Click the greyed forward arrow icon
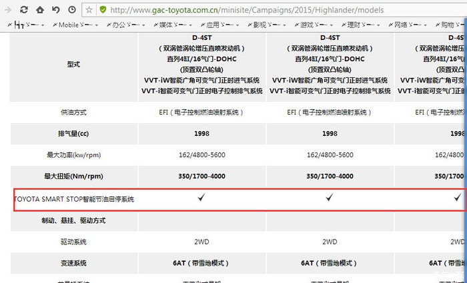The width and height of the screenshot is (467, 283). [x=8, y=10]
